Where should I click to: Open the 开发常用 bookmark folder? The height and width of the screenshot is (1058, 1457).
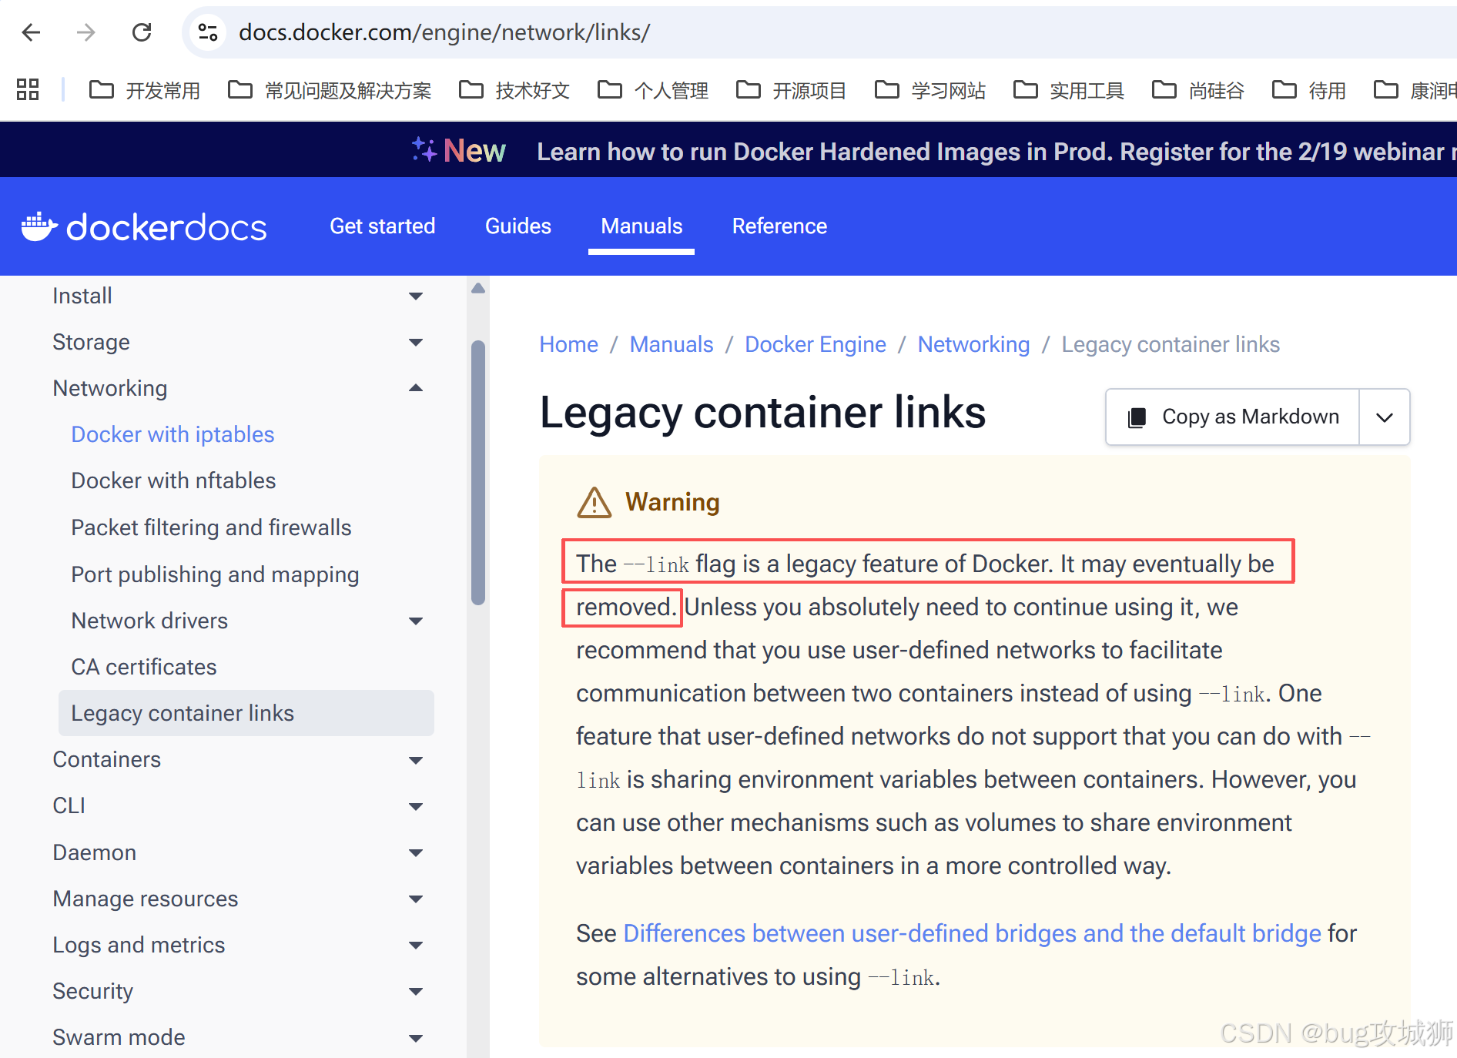coord(145,90)
